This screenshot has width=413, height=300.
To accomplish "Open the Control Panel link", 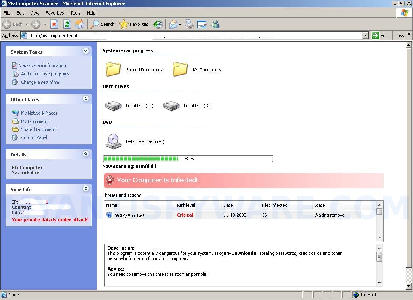I will [x=34, y=137].
